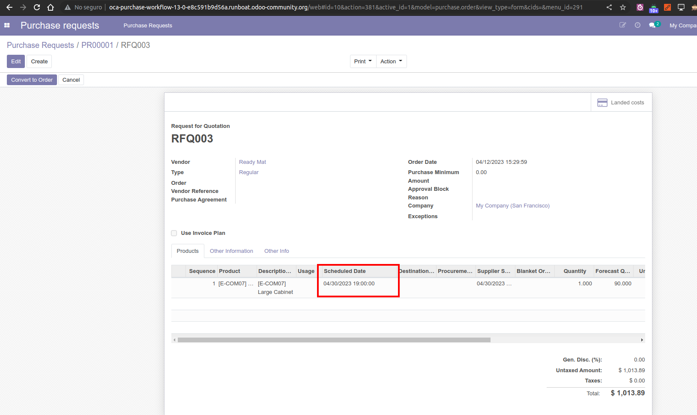Open the Ready Mat vendor link

tap(252, 162)
